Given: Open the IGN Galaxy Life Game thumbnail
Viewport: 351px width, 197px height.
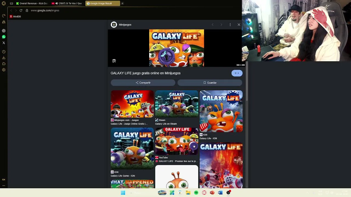Looking at the screenshot, I should coord(132,149).
